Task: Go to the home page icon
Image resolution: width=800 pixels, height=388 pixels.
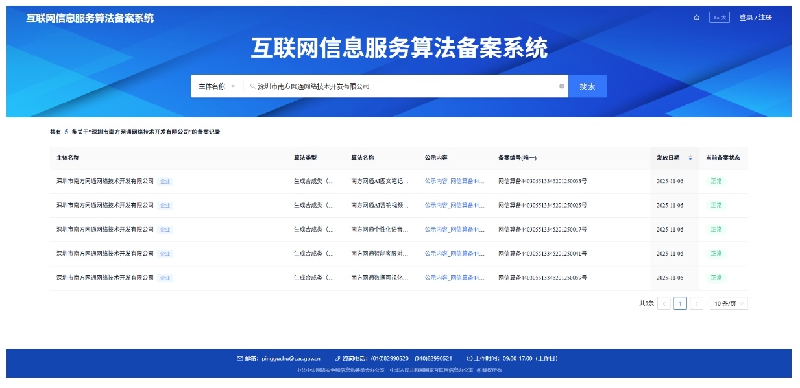Action: pos(696,18)
